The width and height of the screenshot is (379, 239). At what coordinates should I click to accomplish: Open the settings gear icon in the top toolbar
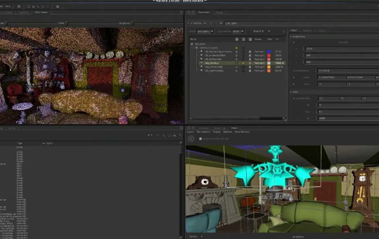19,6
